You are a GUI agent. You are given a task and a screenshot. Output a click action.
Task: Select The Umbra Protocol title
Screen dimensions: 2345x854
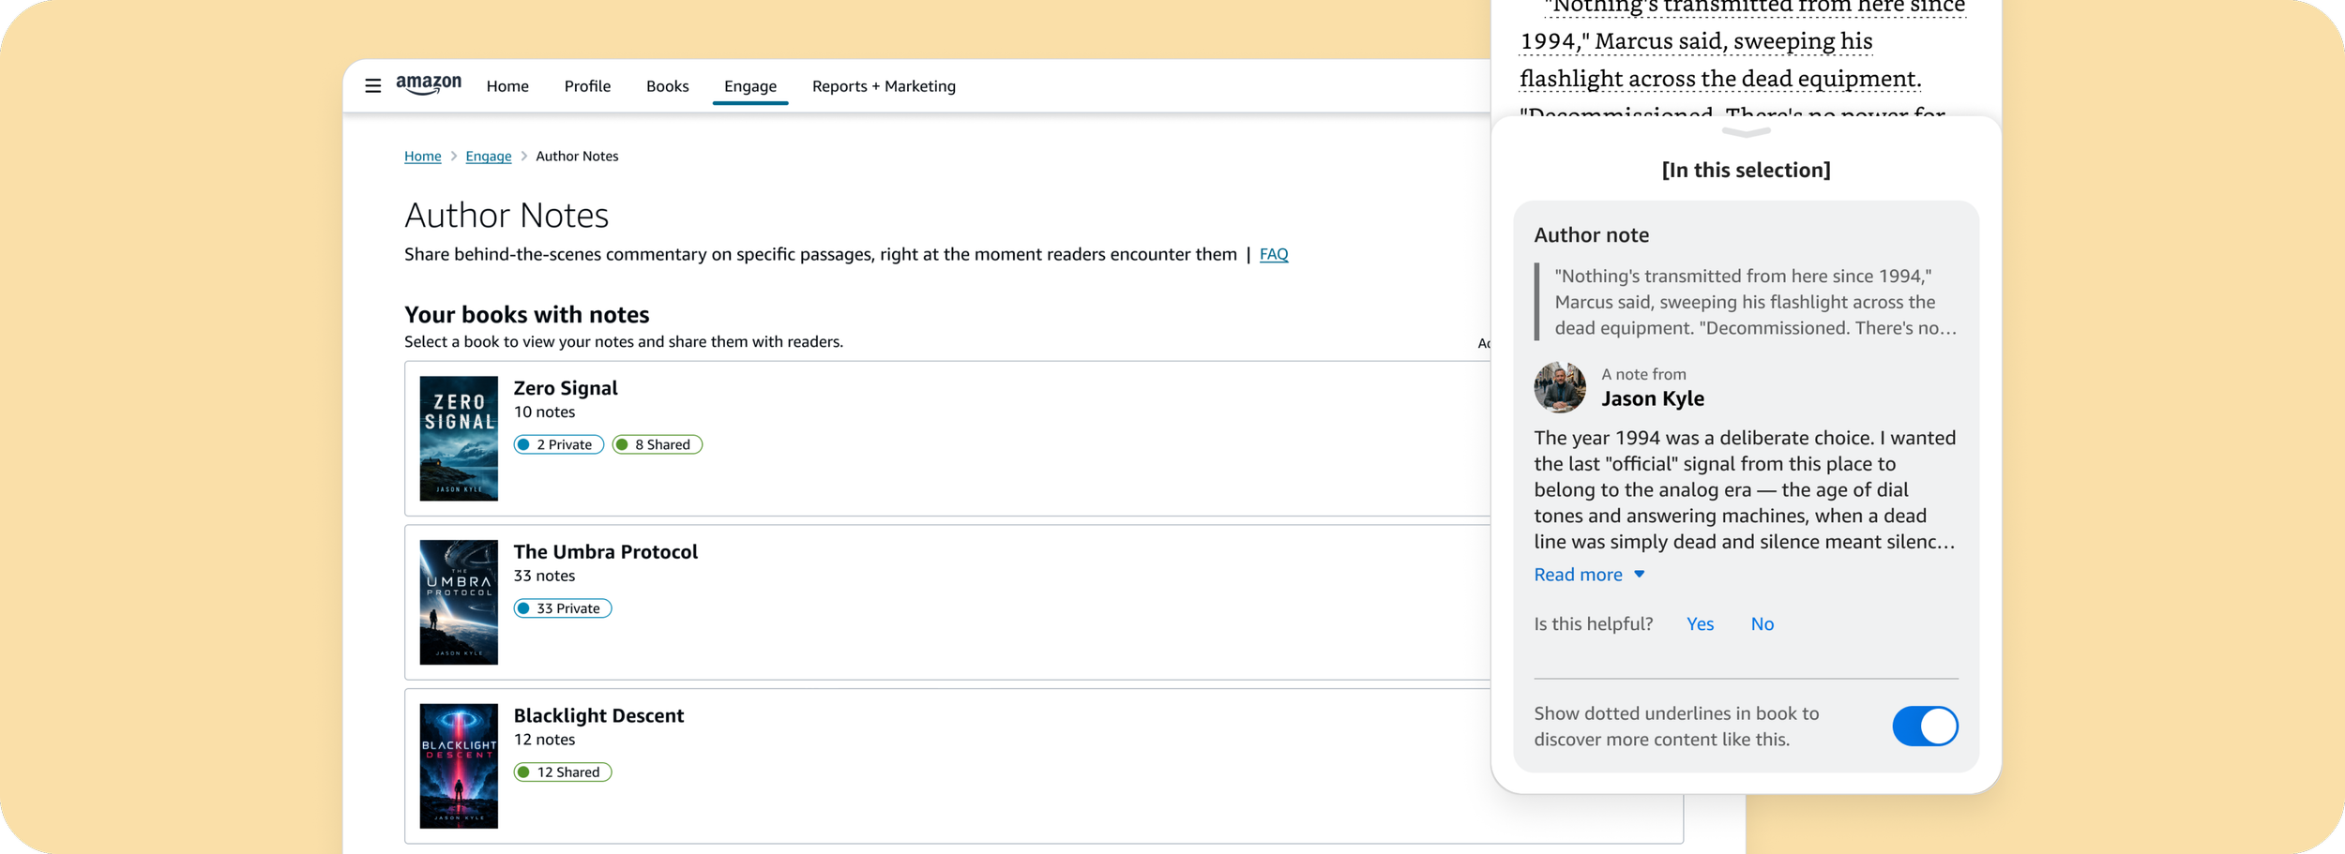(x=606, y=552)
